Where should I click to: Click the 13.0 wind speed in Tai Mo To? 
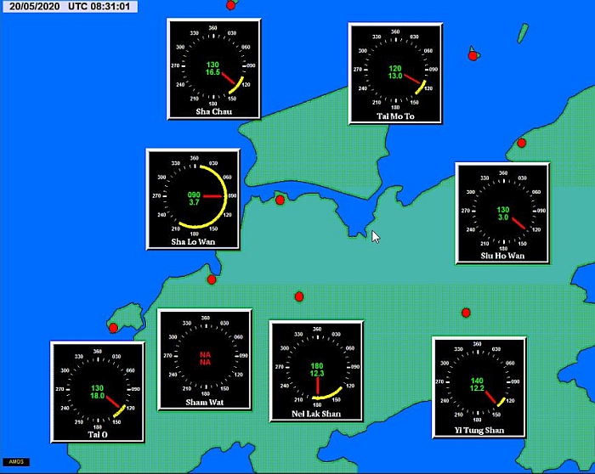pyautogui.click(x=395, y=76)
